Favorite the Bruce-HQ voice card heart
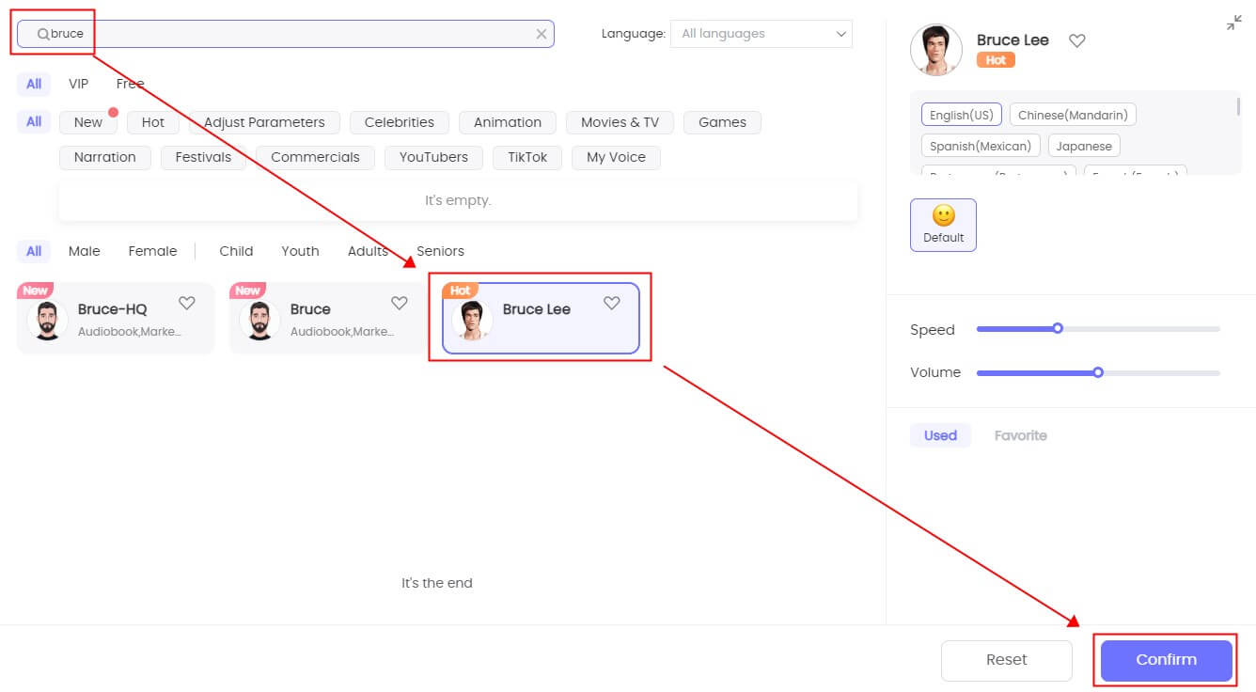Screen dimensions: 1256x692 point(187,303)
